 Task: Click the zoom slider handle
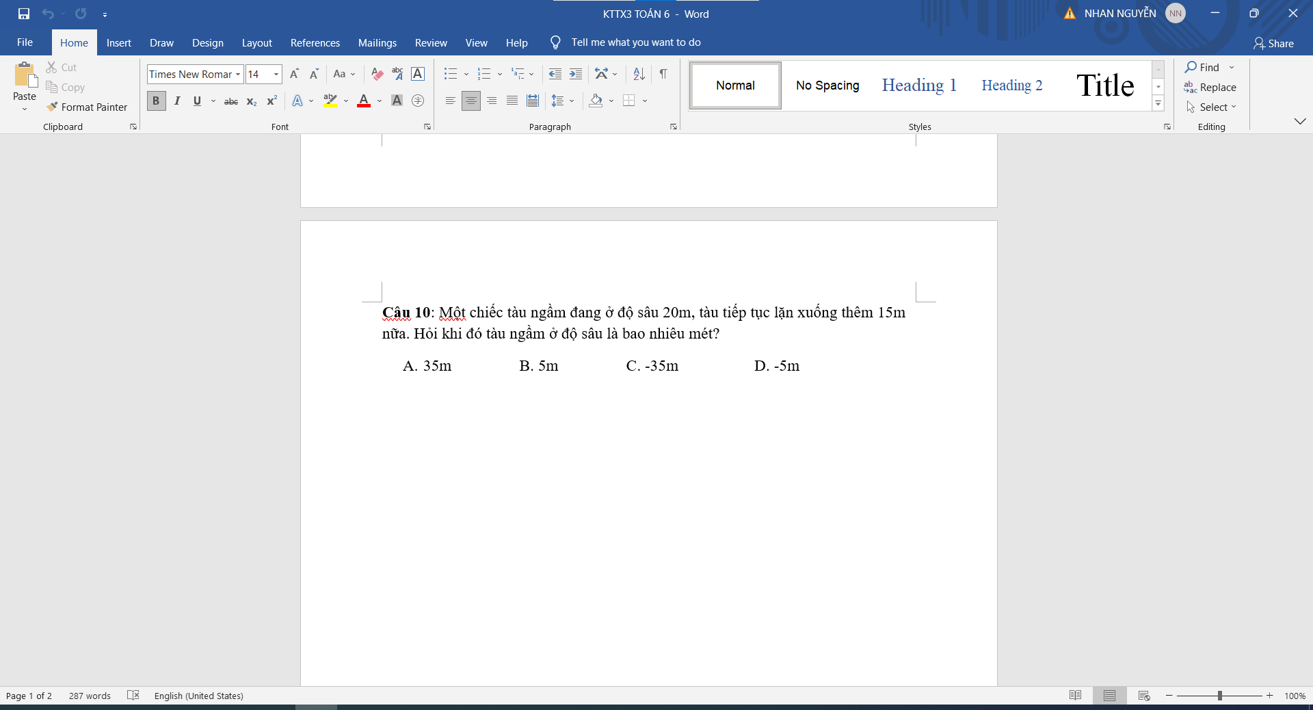coord(1219,695)
